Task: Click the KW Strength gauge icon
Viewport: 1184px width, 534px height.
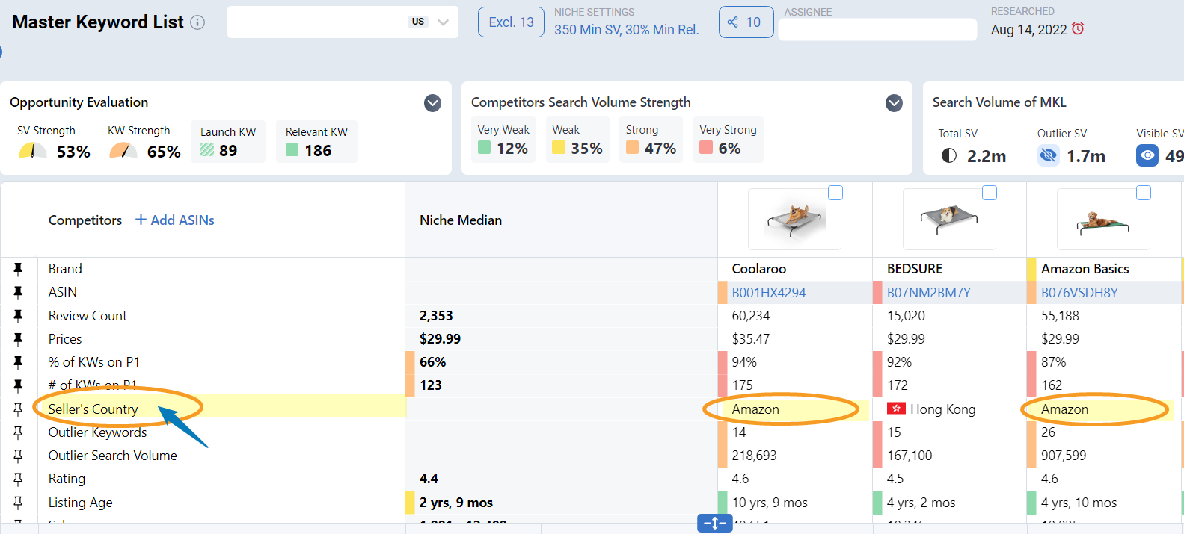Action: tap(123, 151)
